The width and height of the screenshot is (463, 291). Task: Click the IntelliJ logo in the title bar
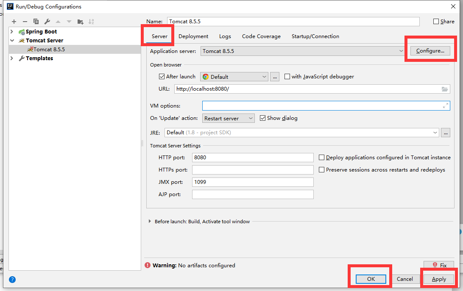click(x=10, y=6)
